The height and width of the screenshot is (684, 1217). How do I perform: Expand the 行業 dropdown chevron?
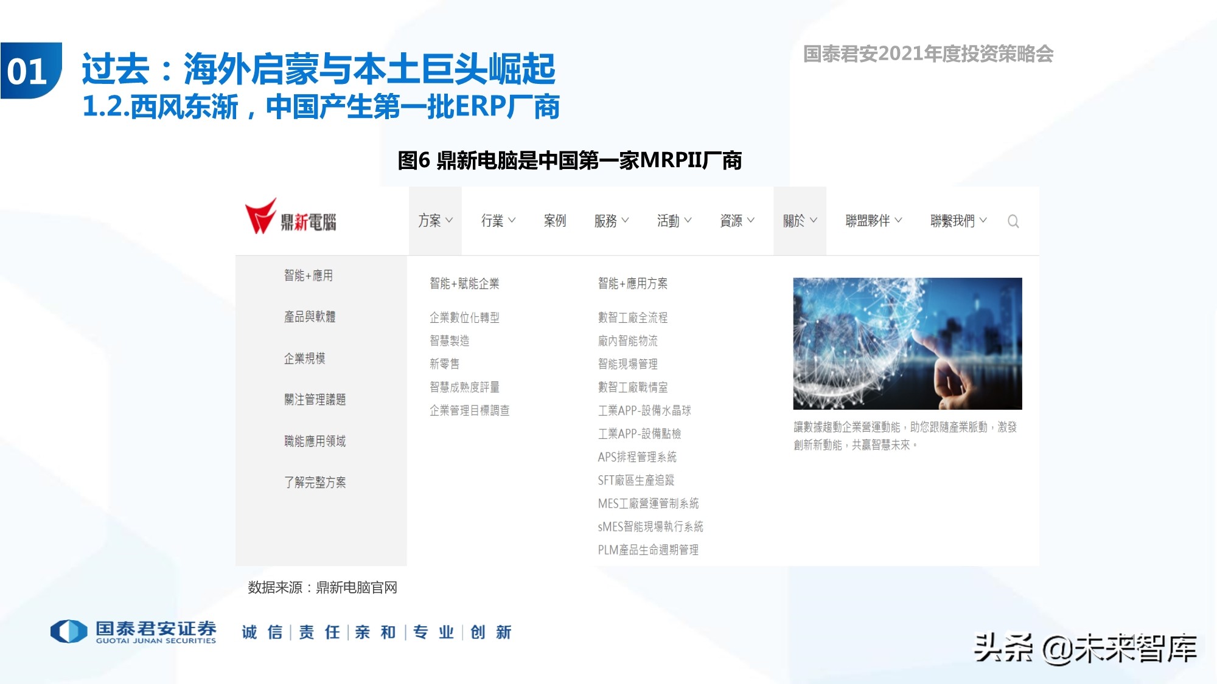point(512,221)
